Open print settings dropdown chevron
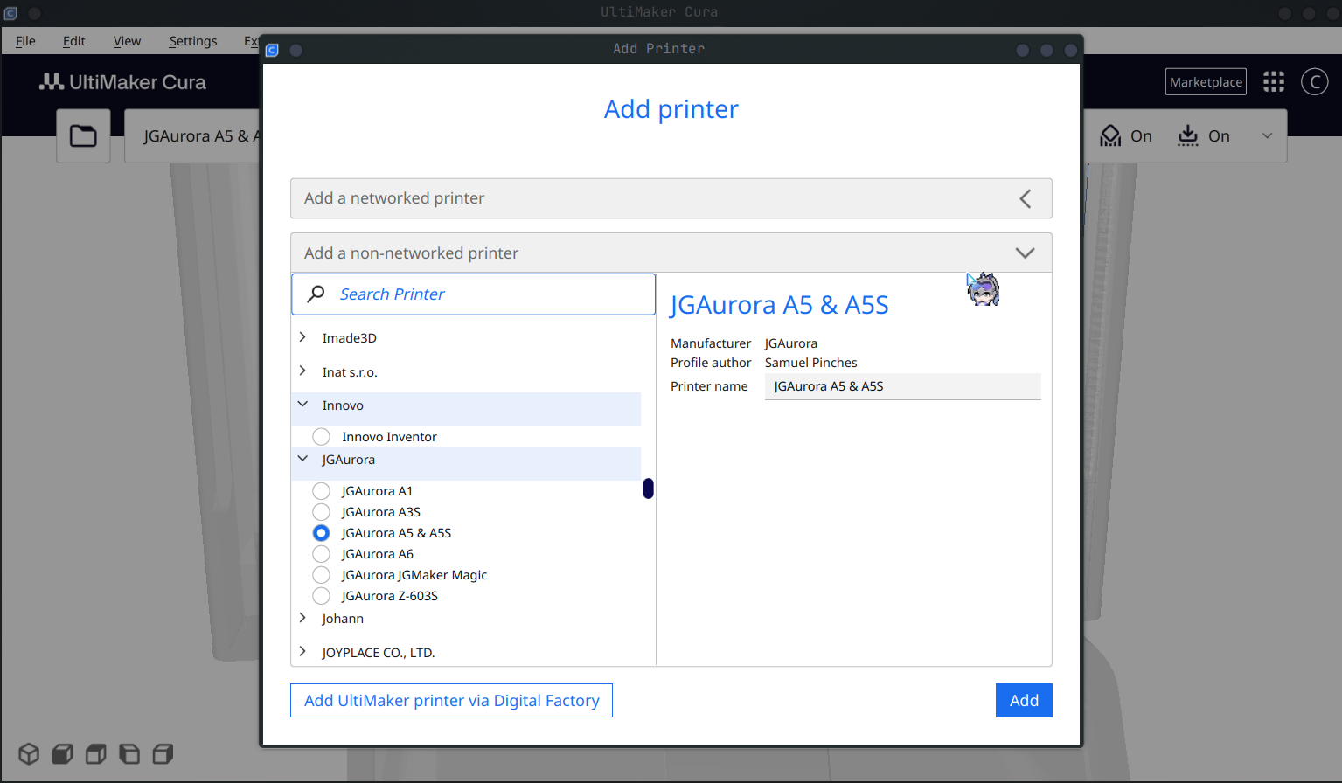 [x=1267, y=135]
